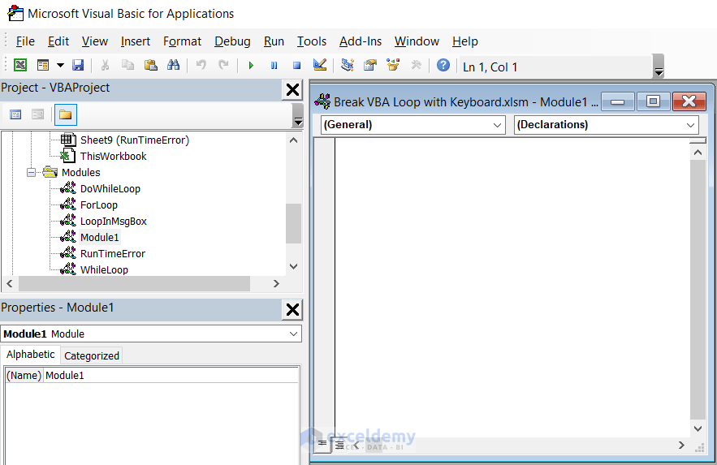Click Procedure View button in code window
Image resolution: width=717 pixels, height=465 pixels.
click(x=322, y=444)
